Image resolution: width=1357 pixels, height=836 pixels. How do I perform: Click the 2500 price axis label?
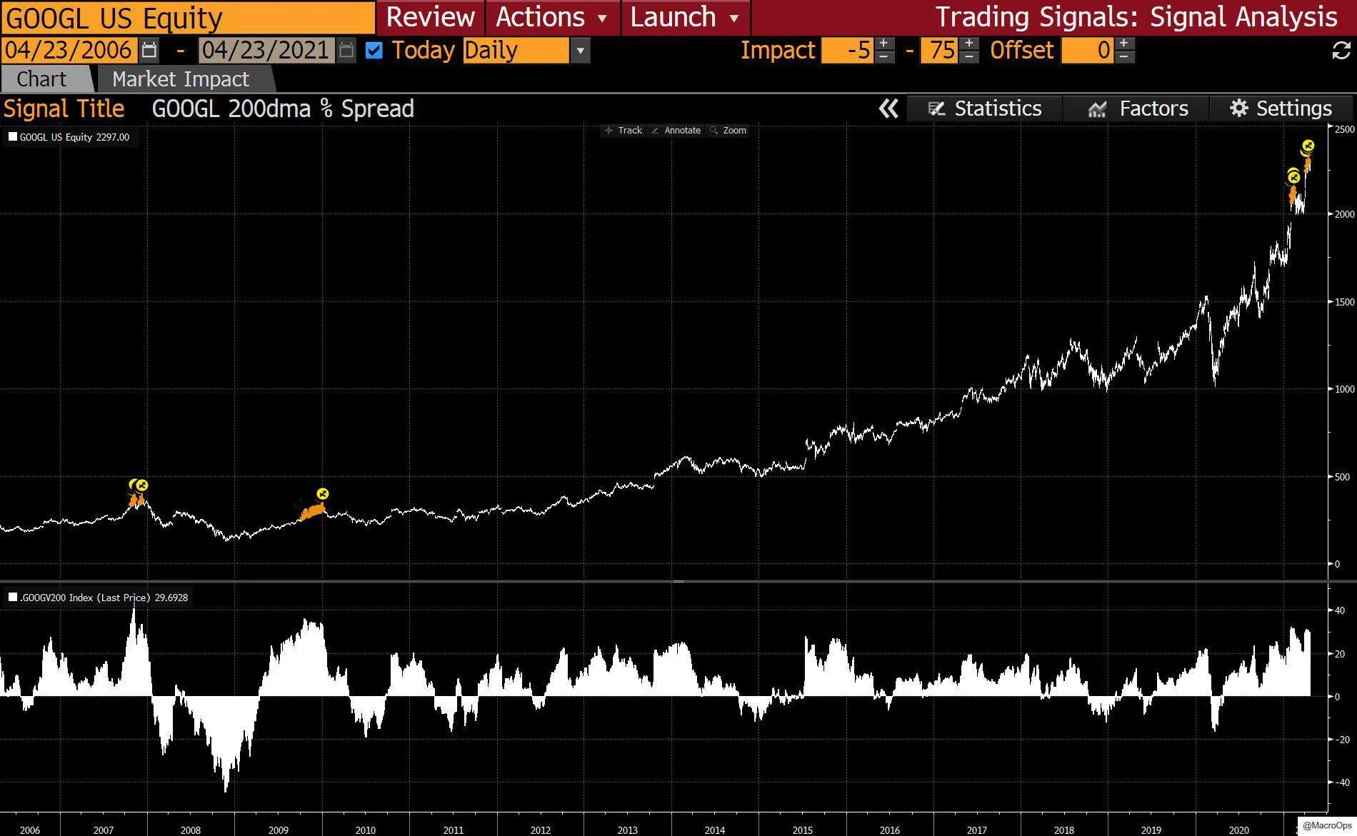tap(1344, 129)
